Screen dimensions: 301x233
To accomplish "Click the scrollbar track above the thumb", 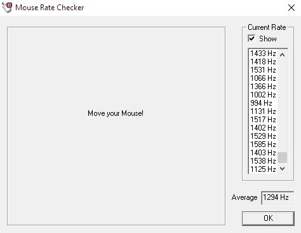I will pos(282,106).
